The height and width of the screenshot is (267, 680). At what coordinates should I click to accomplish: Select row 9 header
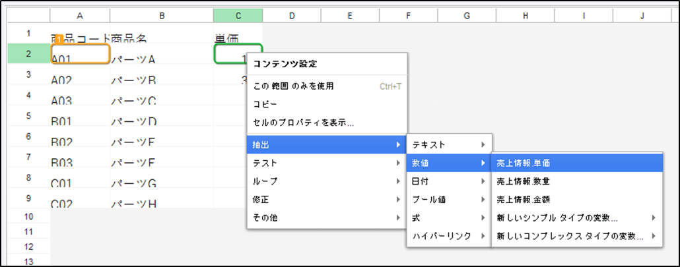click(28, 198)
